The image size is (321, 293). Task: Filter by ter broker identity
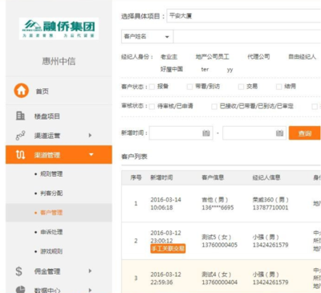coord(205,70)
